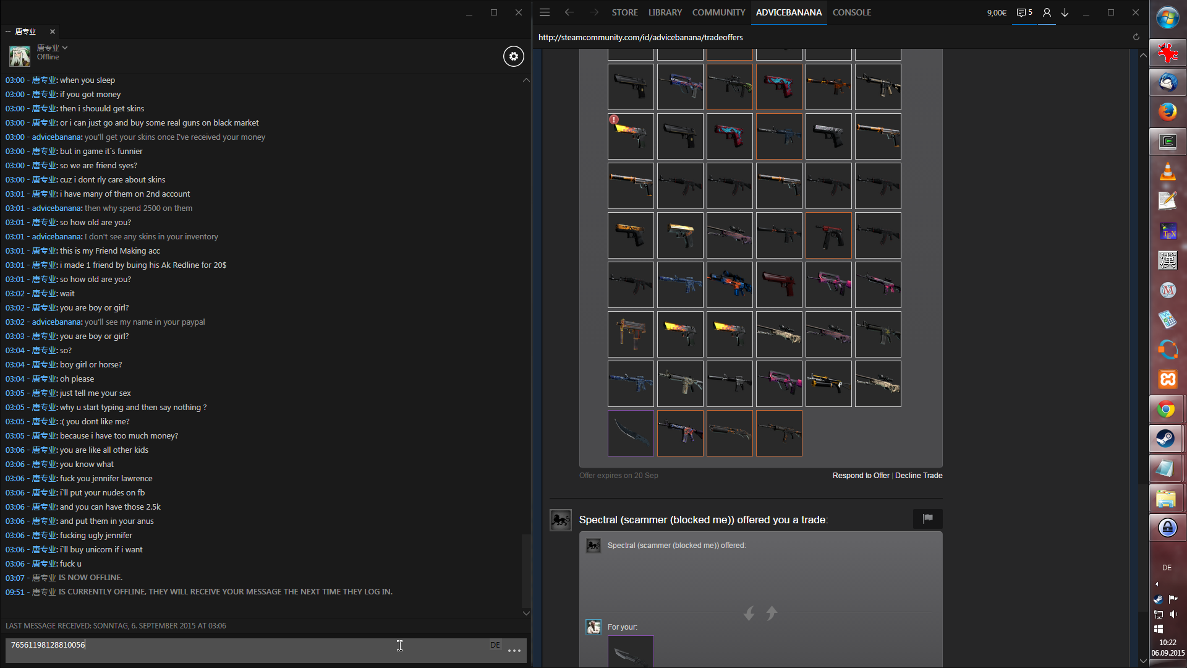Viewport: 1187px width, 668px height.
Task: Reload the trade offers page
Action: point(1136,37)
